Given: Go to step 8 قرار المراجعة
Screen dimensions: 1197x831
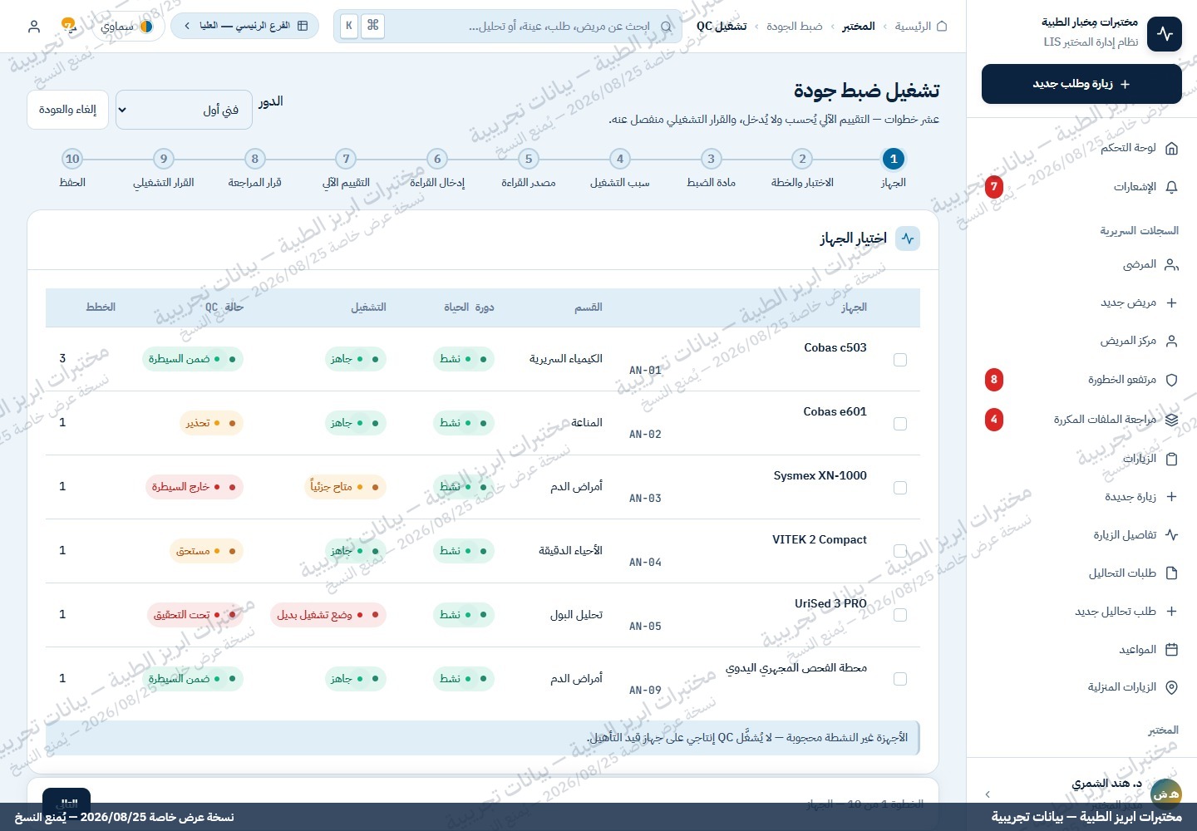Looking at the screenshot, I should point(255,168).
